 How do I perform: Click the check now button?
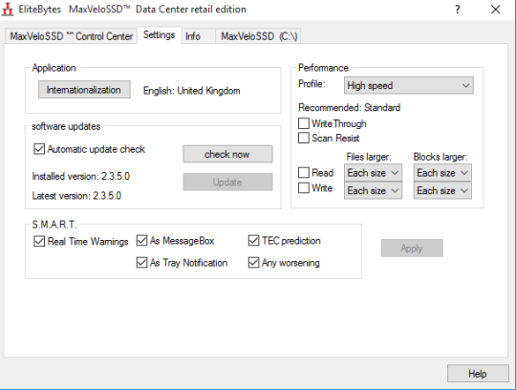pos(227,154)
